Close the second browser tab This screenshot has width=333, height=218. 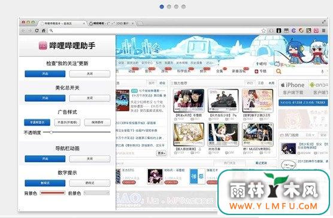point(133,23)
